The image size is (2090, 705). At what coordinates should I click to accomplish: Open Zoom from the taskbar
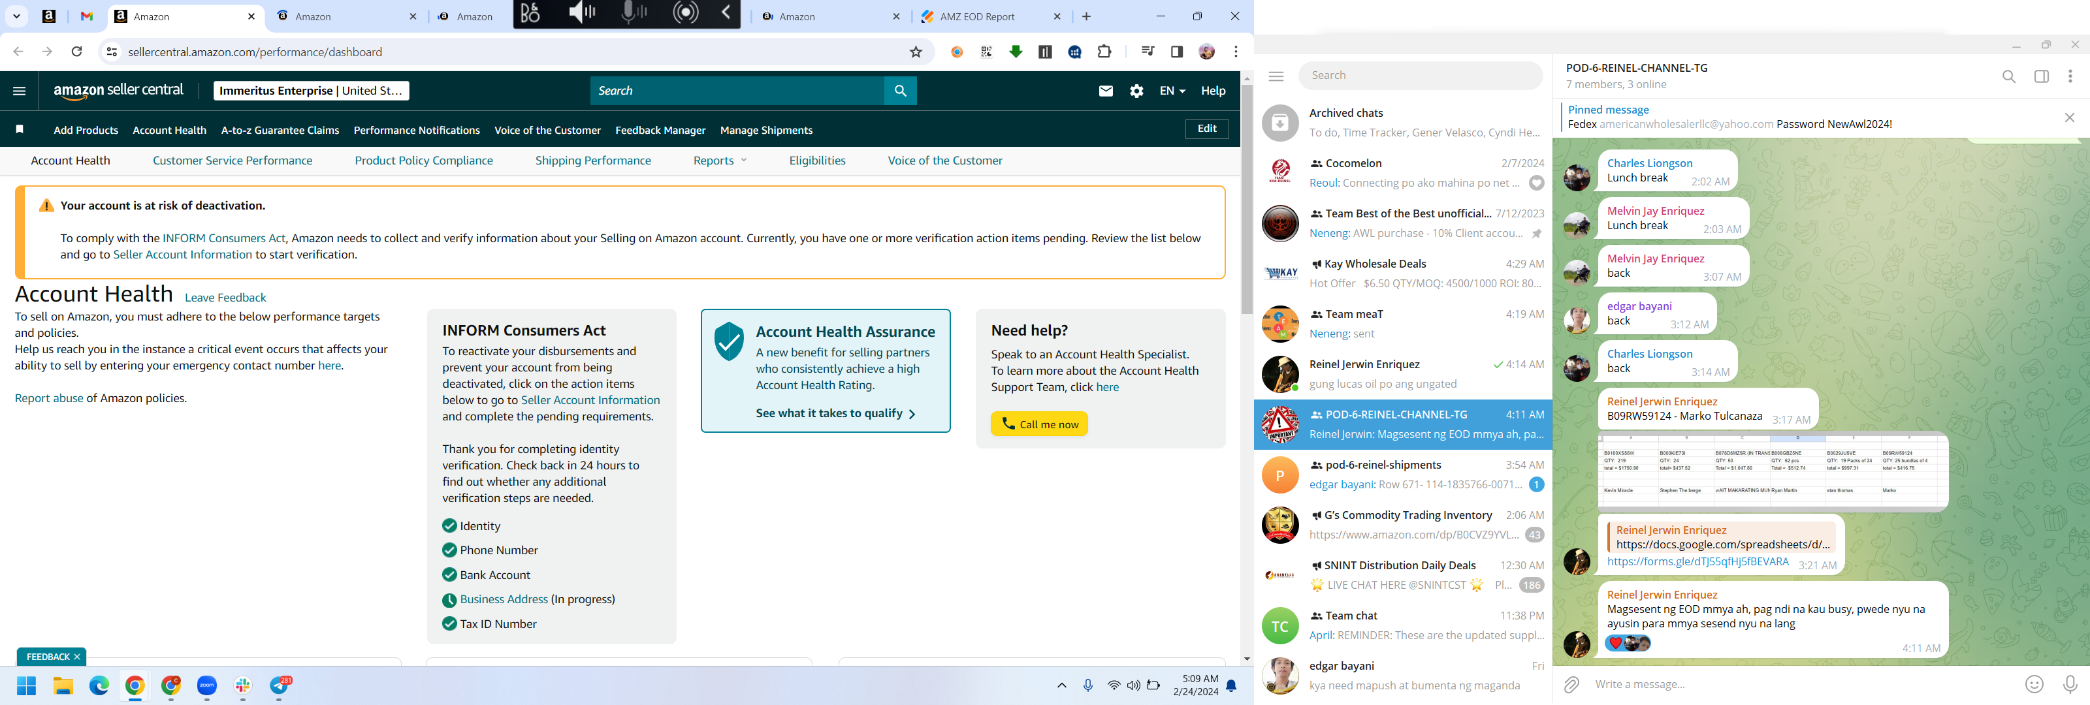tap(207, 686)
